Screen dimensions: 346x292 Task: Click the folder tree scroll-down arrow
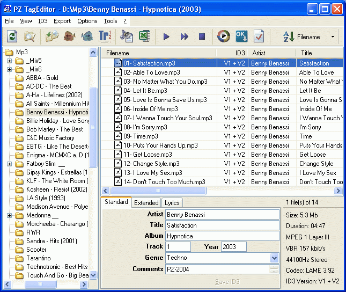coord(93,275)
